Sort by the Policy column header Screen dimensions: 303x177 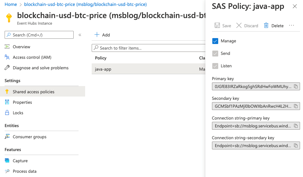pyautogui.click(x=101, y=58)
